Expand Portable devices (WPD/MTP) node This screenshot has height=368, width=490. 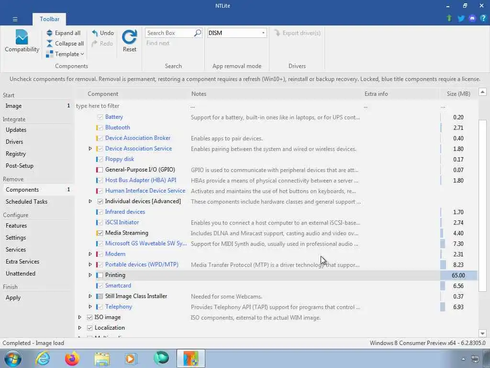(90, 264)
